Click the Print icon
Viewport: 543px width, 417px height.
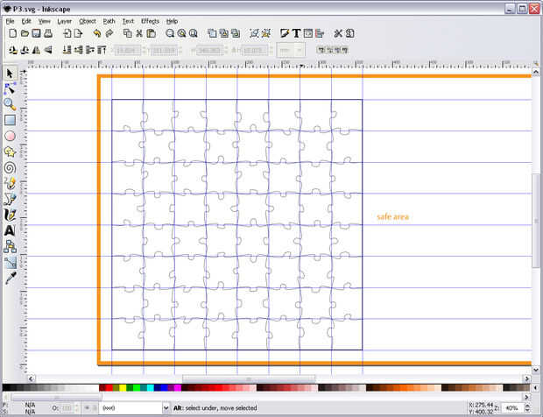48,33
